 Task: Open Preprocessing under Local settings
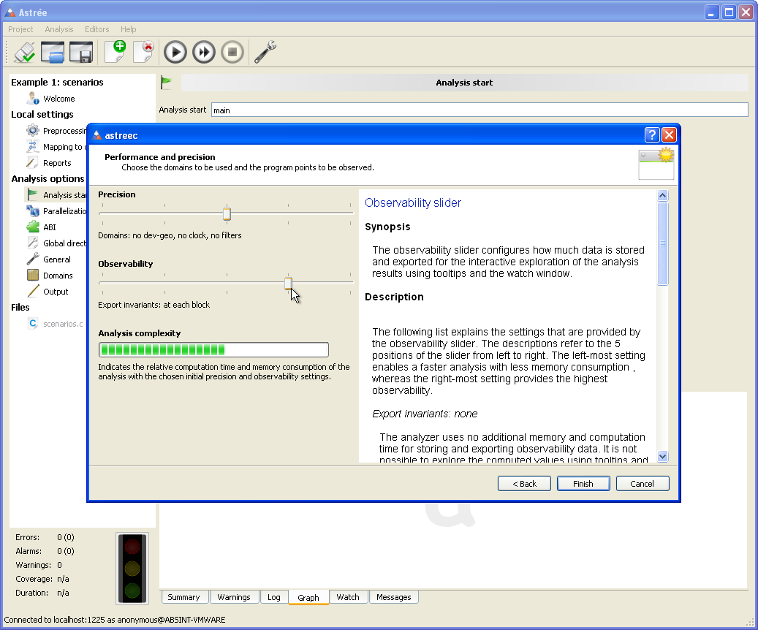(64, 131)
